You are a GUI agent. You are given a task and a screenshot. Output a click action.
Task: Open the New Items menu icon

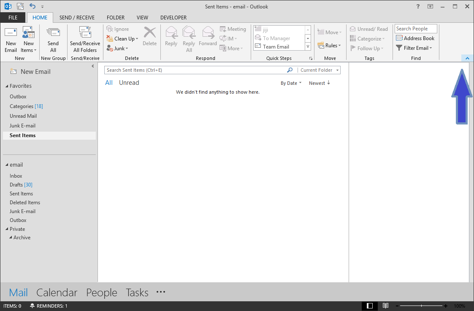(x=28, y=32)
